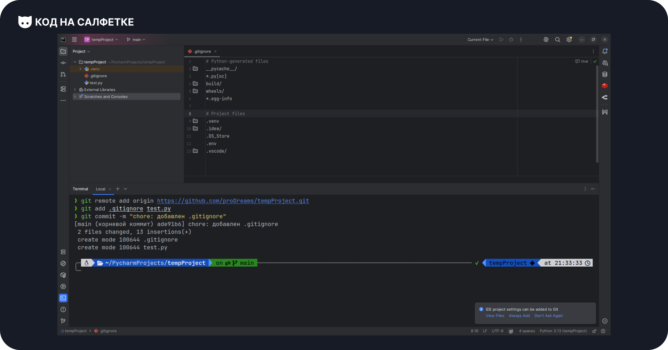Screen dimensions: 668x350
Task: Open the Services tool window icon
Action: click(63, 286)
